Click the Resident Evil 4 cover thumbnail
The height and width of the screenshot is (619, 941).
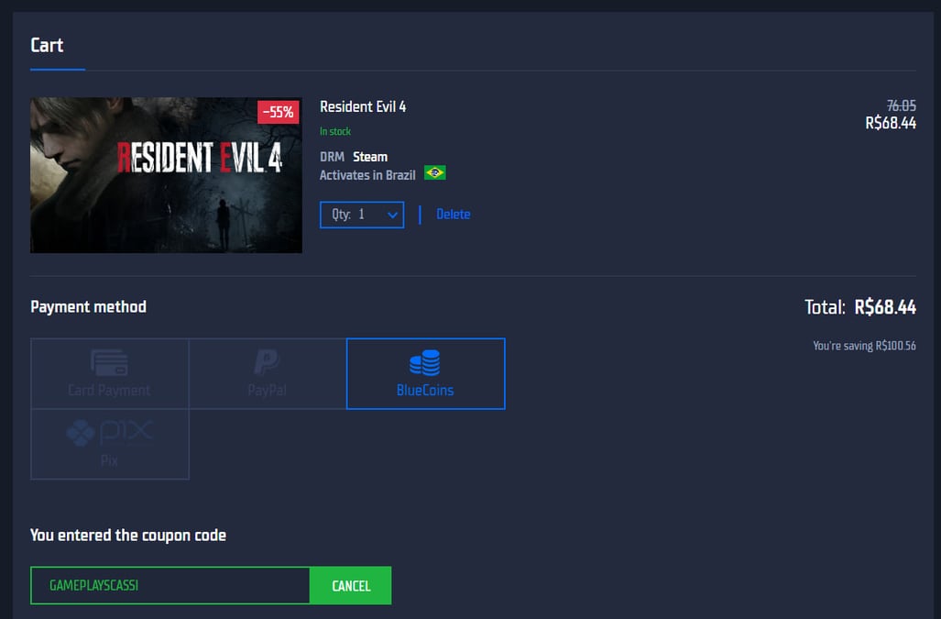[x=166, y=175]
